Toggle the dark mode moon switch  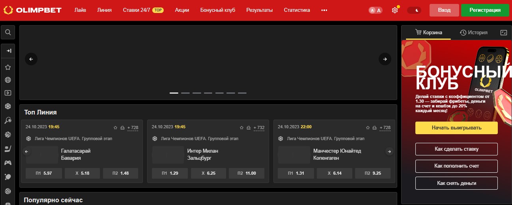414,10
